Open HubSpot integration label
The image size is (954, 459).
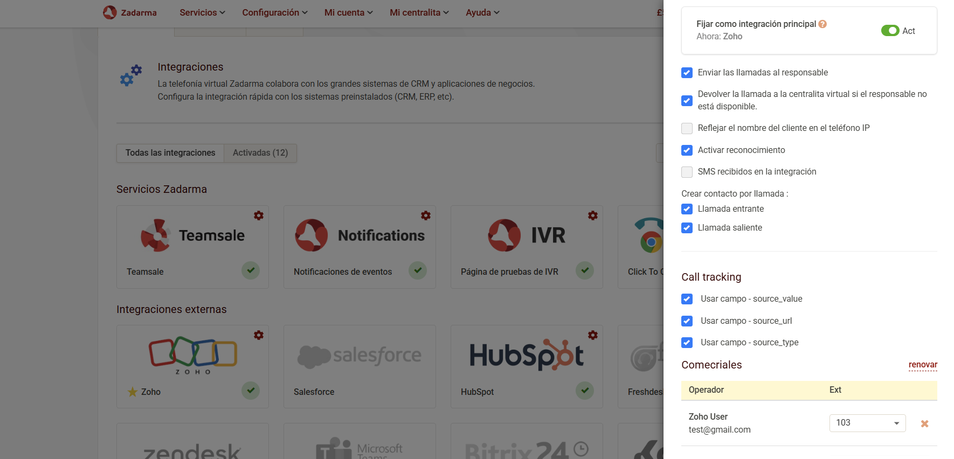pos(477,392)
